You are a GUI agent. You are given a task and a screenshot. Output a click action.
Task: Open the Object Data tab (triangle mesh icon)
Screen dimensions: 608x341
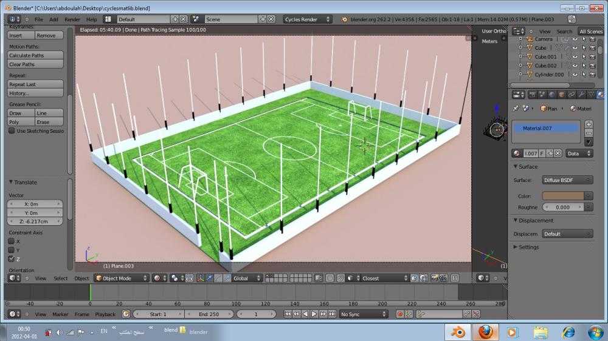(x=591, y=95)
